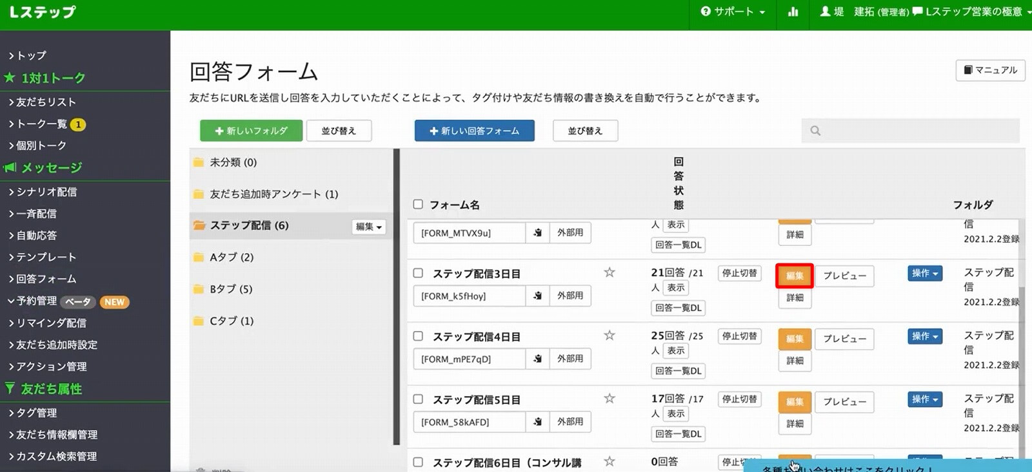This screenshot has width=1032, height=472.
Task: Click 表示 under 21回答 count
Action: click(x=676, y=287)
